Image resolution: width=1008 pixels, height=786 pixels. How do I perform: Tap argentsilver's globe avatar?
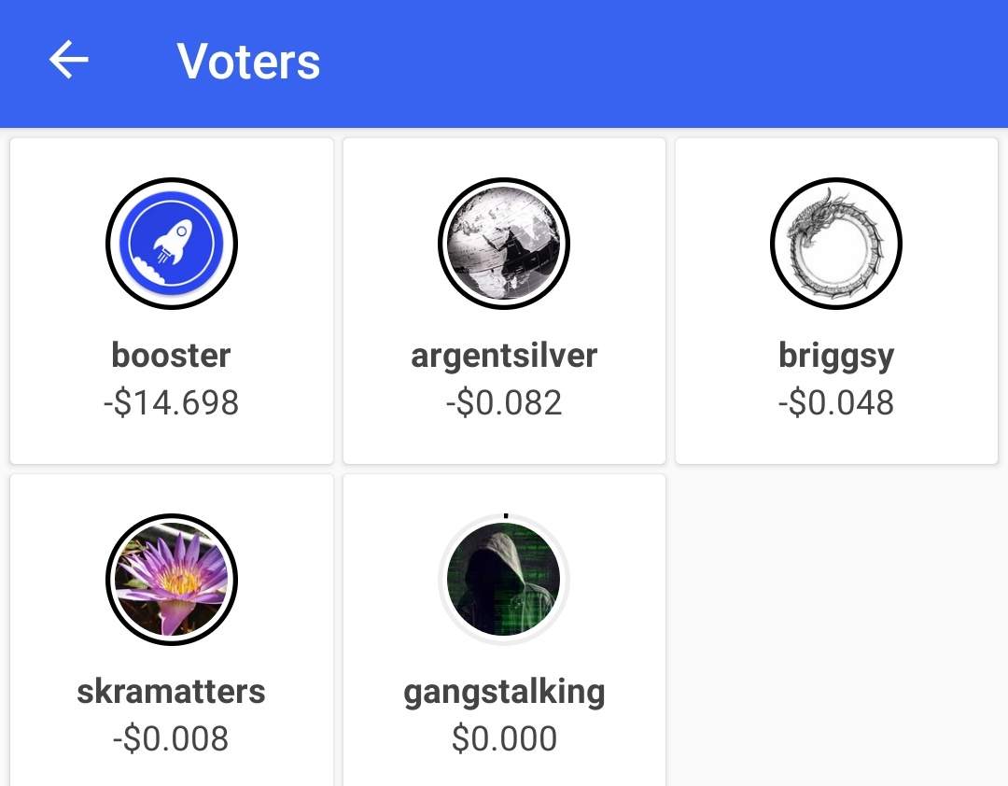[504, 244]
